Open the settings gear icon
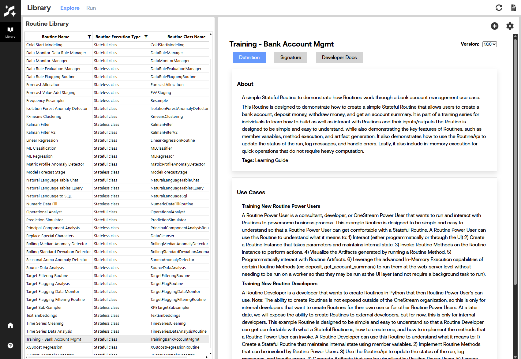 point(510,26)
